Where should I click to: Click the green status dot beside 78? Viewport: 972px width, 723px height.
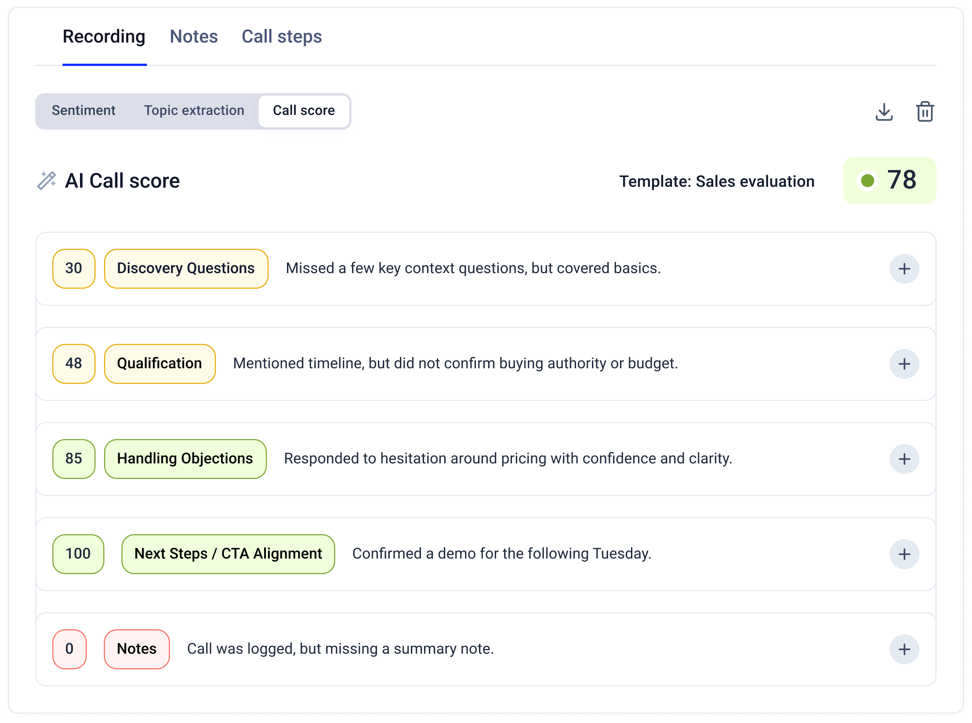pos(867,180)
